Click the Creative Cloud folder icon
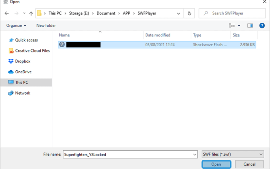Screen dimensions: 270x169 pyautogui.click(x=11, y=51)
